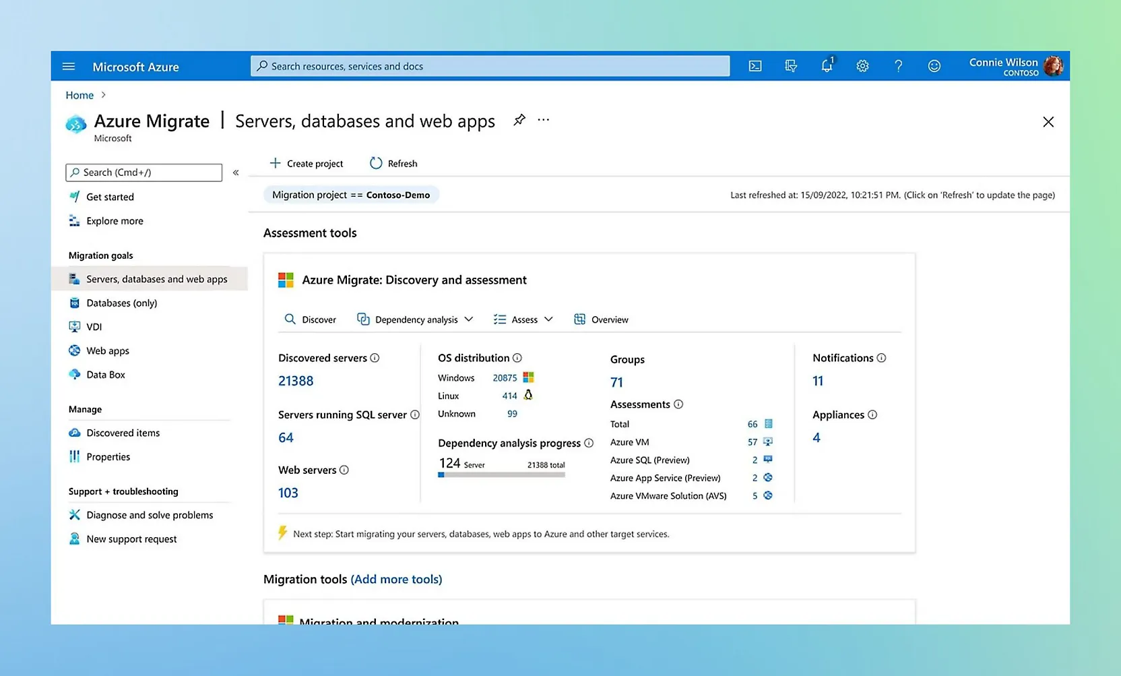Collapse the left sidebar with chevrons
The image size is (1121, 676).
tap(236, 173)
